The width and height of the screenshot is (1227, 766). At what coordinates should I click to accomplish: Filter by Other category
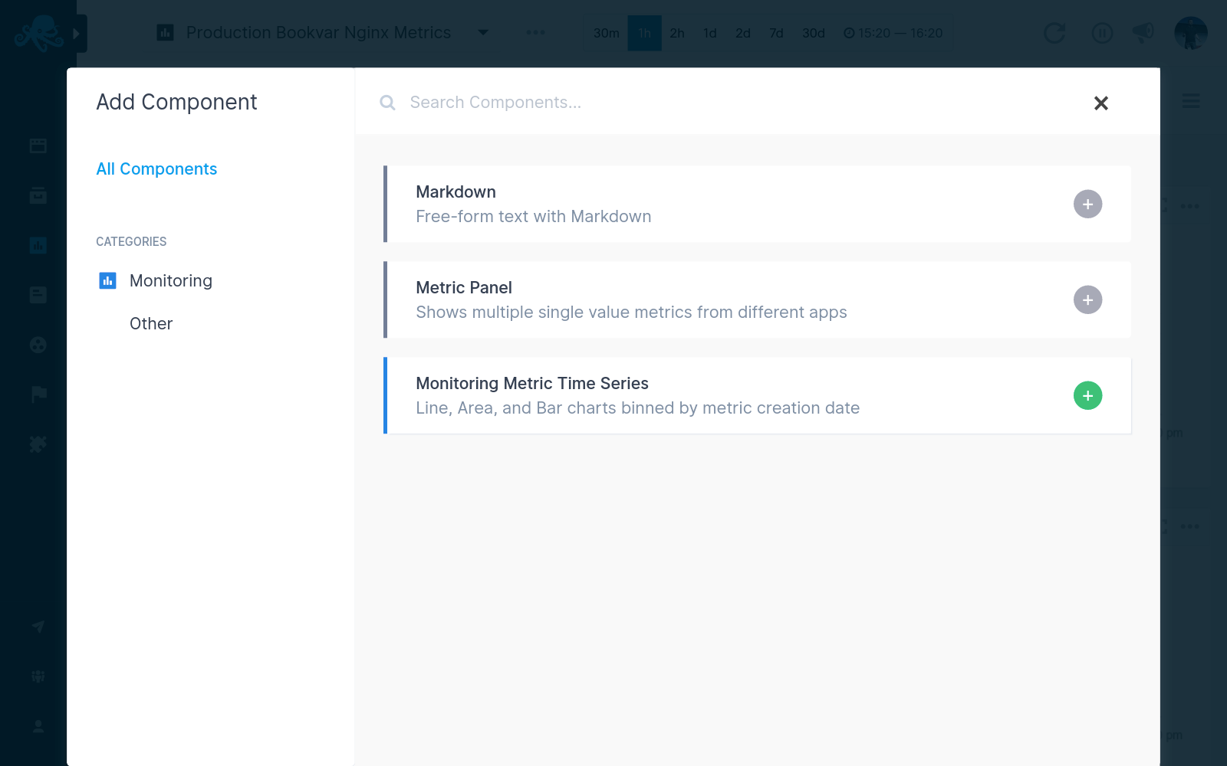coord(151,323)
